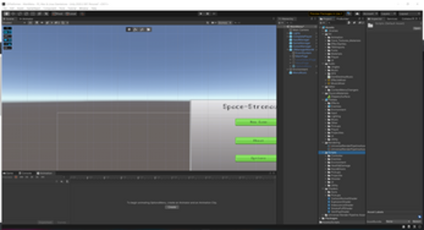Jump to first keyframe in the Animation window
The height and width of the screenshot is (230, 424).
pyautogui.click(x=21, y=177)
